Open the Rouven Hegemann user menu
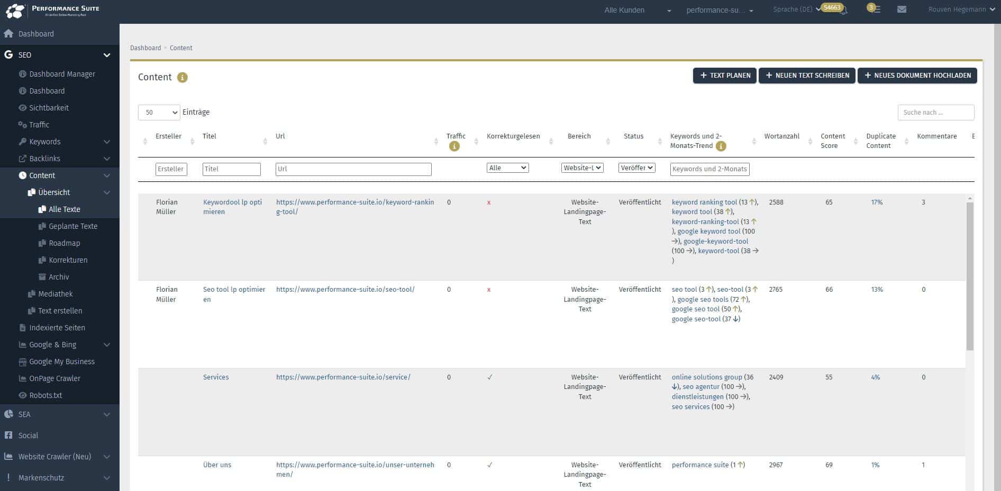 [961, 10]
